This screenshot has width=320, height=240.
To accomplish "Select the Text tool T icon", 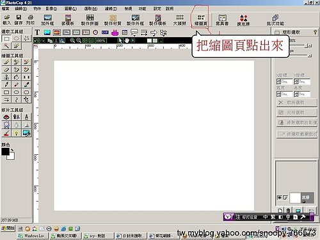I will [x=37, y=33].
